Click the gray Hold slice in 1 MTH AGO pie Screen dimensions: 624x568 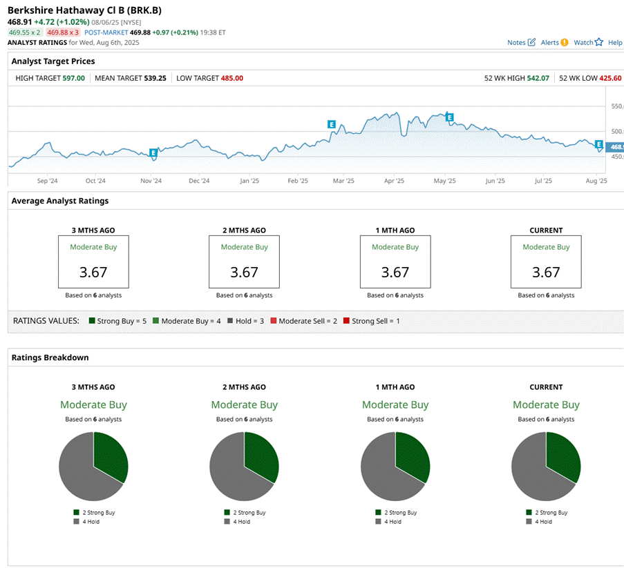[x=379, y=473]
